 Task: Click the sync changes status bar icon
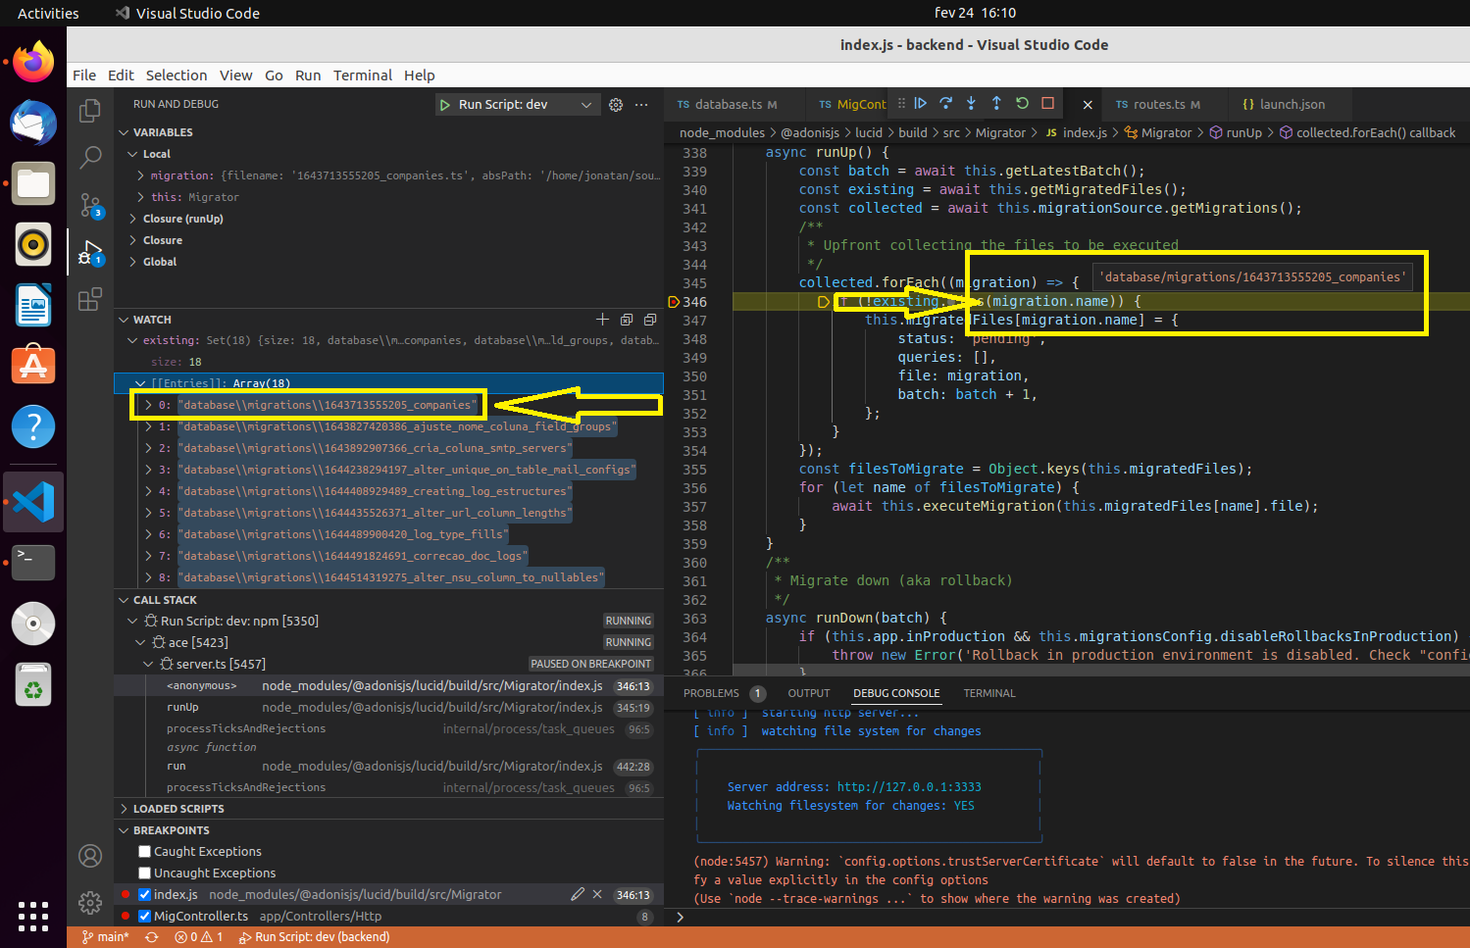[x=152, y=937]
